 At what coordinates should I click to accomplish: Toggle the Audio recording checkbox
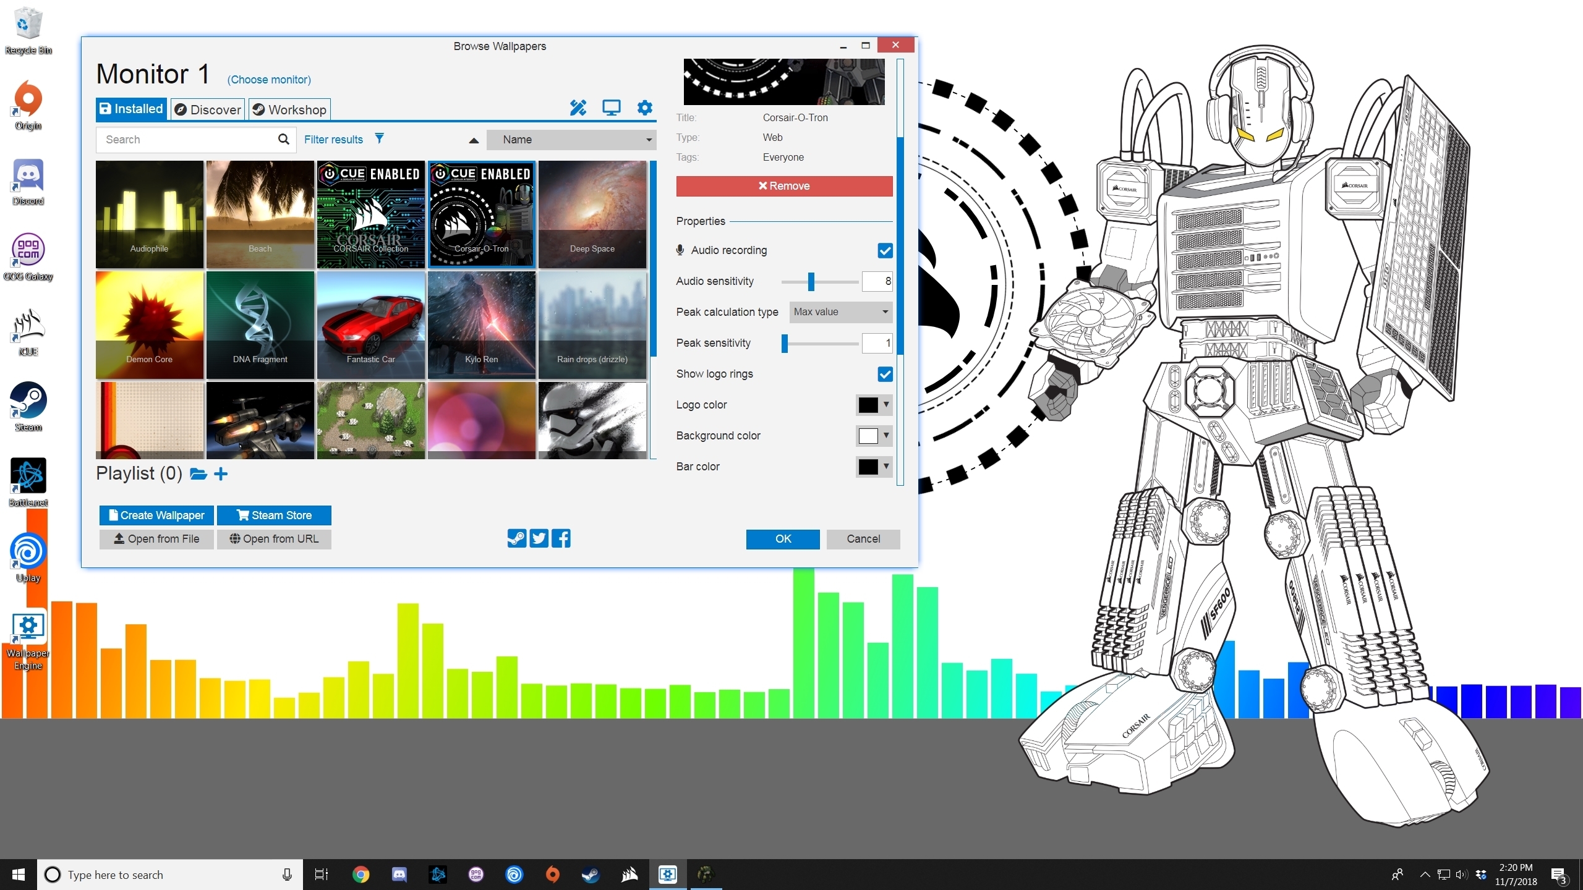(884, 250)
